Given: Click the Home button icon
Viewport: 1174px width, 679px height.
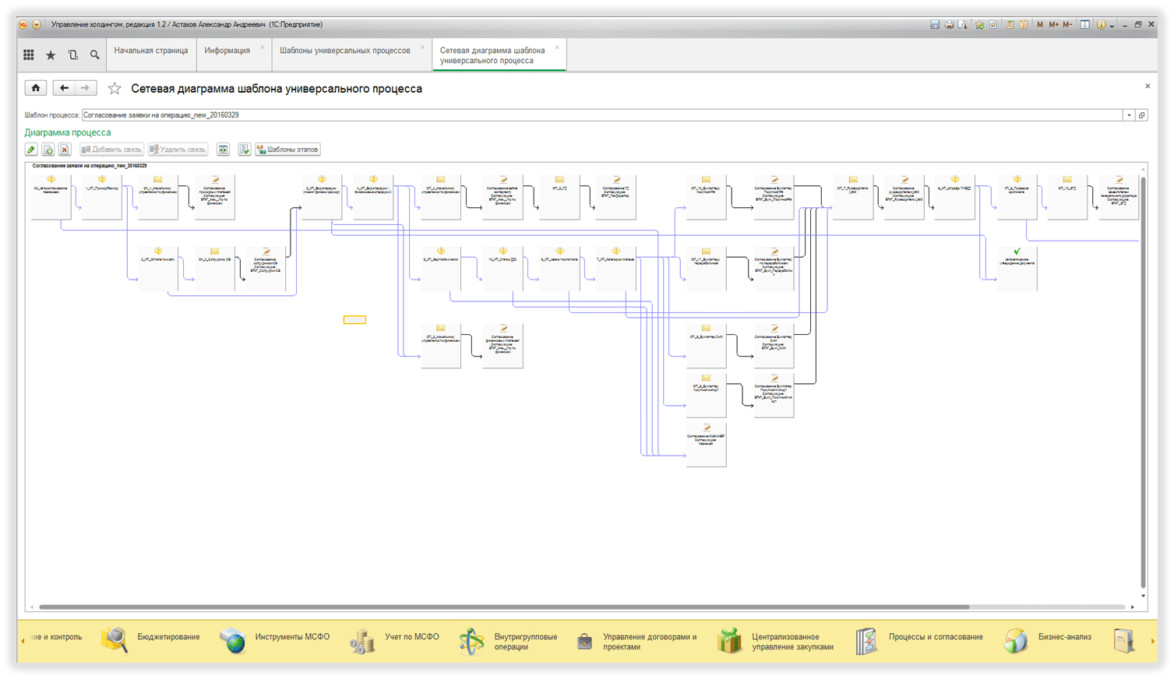Looking at the screenshot, I should coord(36,88).
